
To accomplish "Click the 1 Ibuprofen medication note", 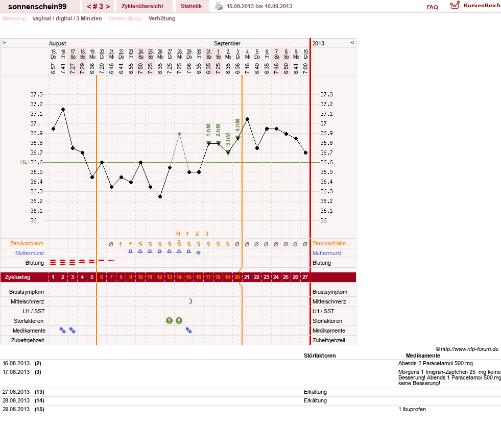I will tap(412, 409).
